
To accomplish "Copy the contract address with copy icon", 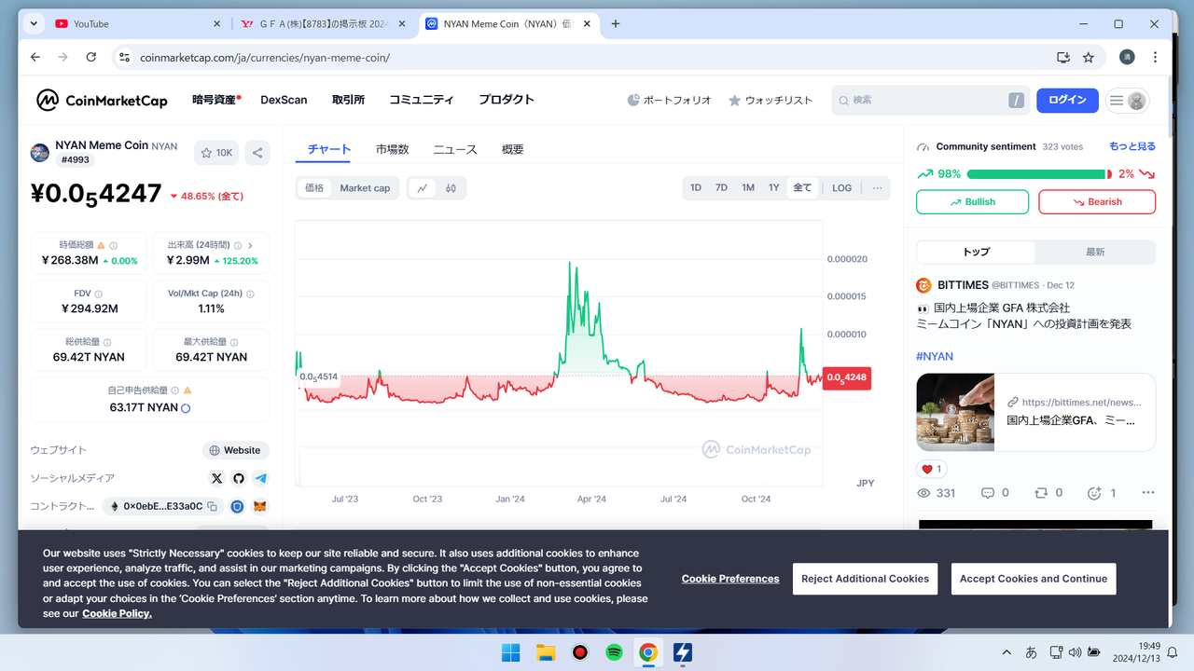I will click(x=213, y=507).
